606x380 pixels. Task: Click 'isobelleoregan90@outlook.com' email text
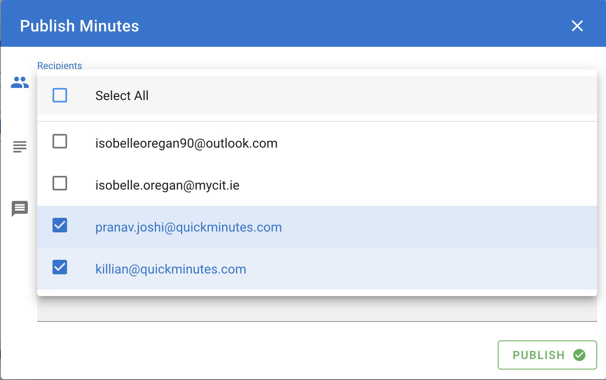pos(186,144)
